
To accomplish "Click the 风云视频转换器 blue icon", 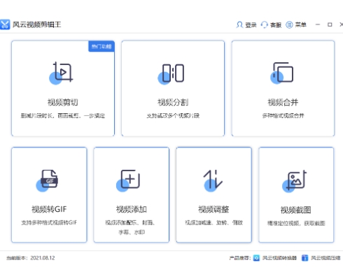I will click(256, 258).
